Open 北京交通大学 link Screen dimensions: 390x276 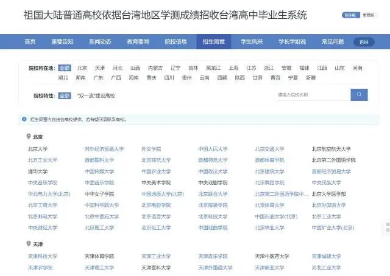(269, 149)
